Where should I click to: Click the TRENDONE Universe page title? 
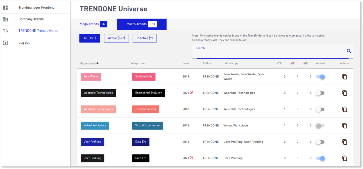pos(114,9)
